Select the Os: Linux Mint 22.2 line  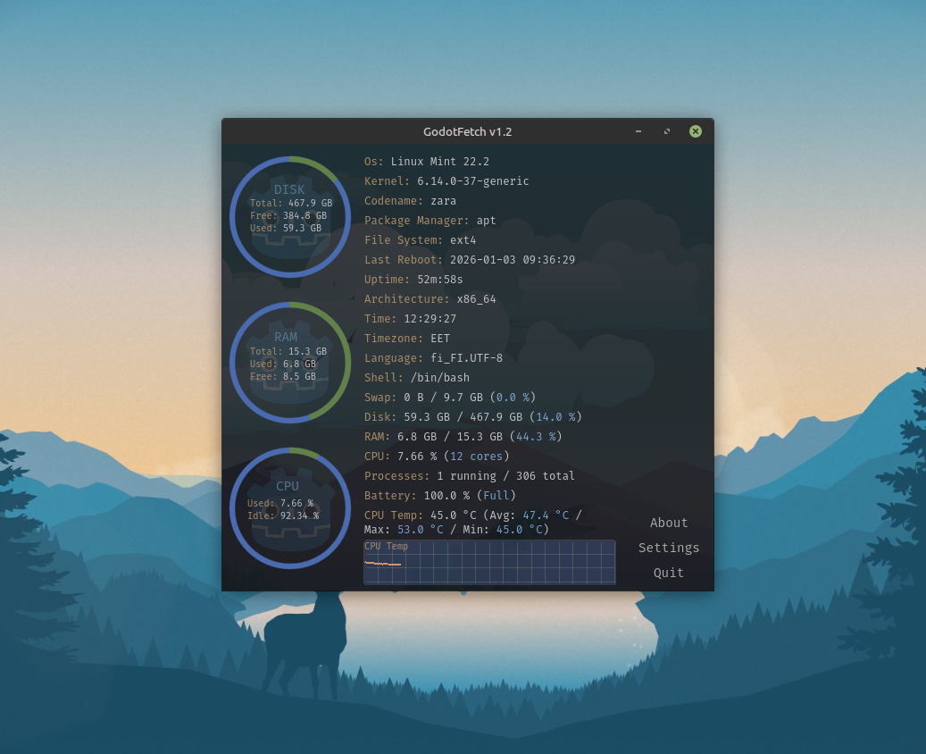[426, 162]
